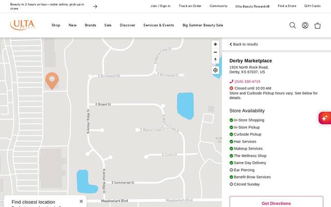Image resolution: width=331 pixels, height=207 pixels.
Task: Click the promo banner arrow icon
Action: [95, 7]
